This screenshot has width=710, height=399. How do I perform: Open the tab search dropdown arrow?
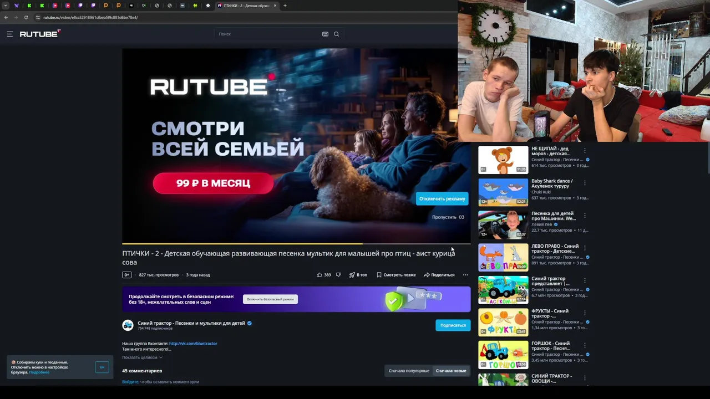(x=6, y=6)
